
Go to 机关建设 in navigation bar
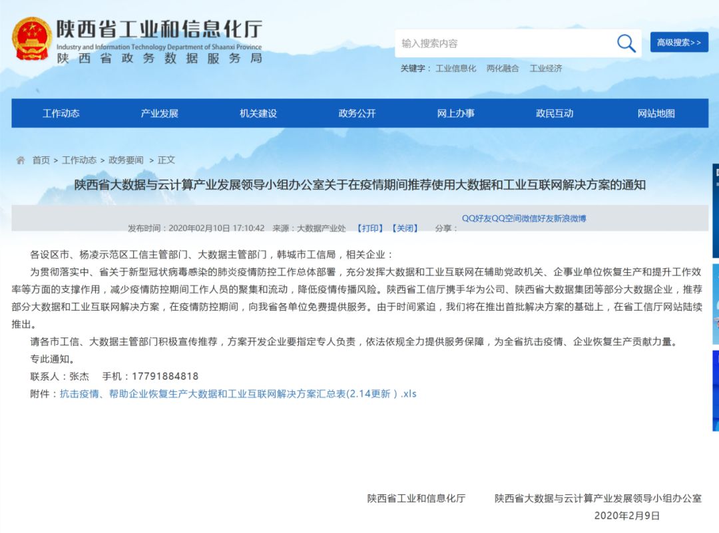tap(258, 113)
